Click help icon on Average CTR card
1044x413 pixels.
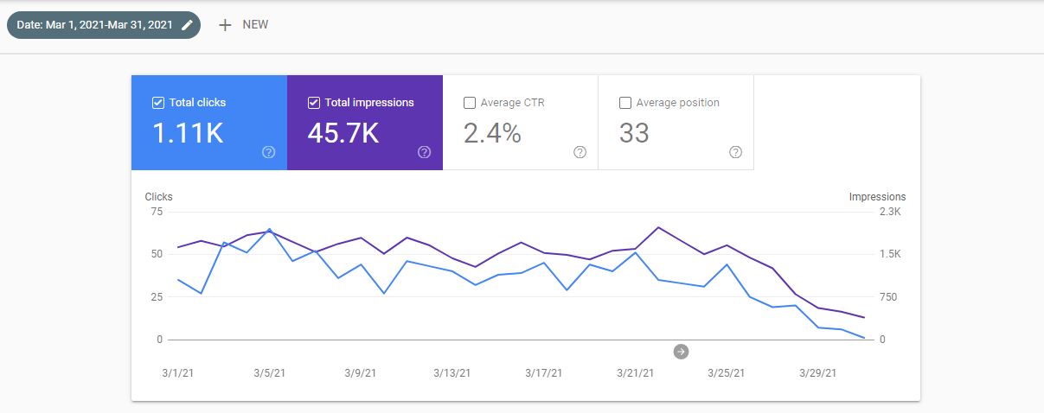(x=580, y=152)
